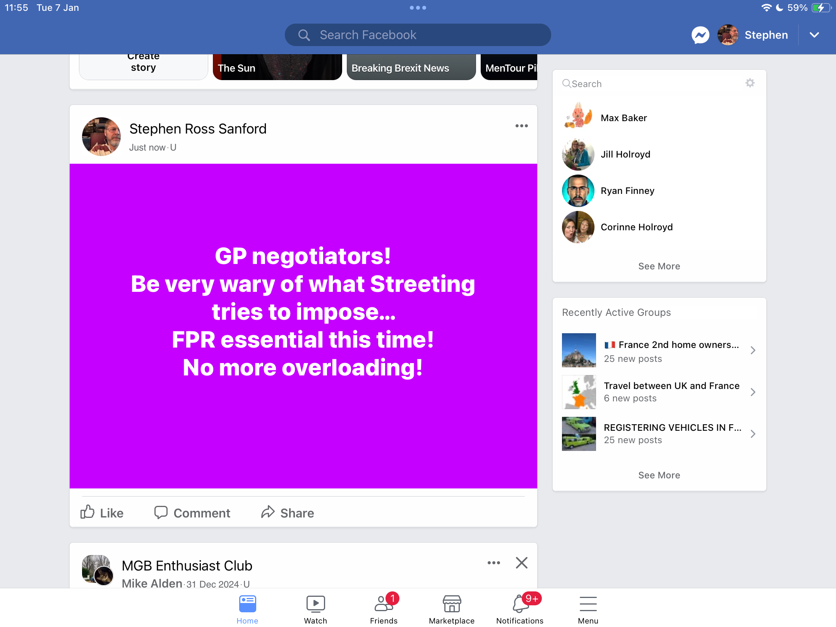Image resolution: width=836 pixels, height=627 pixels.
Task: Open Messenger from the top bar
Action: [700, 35]
